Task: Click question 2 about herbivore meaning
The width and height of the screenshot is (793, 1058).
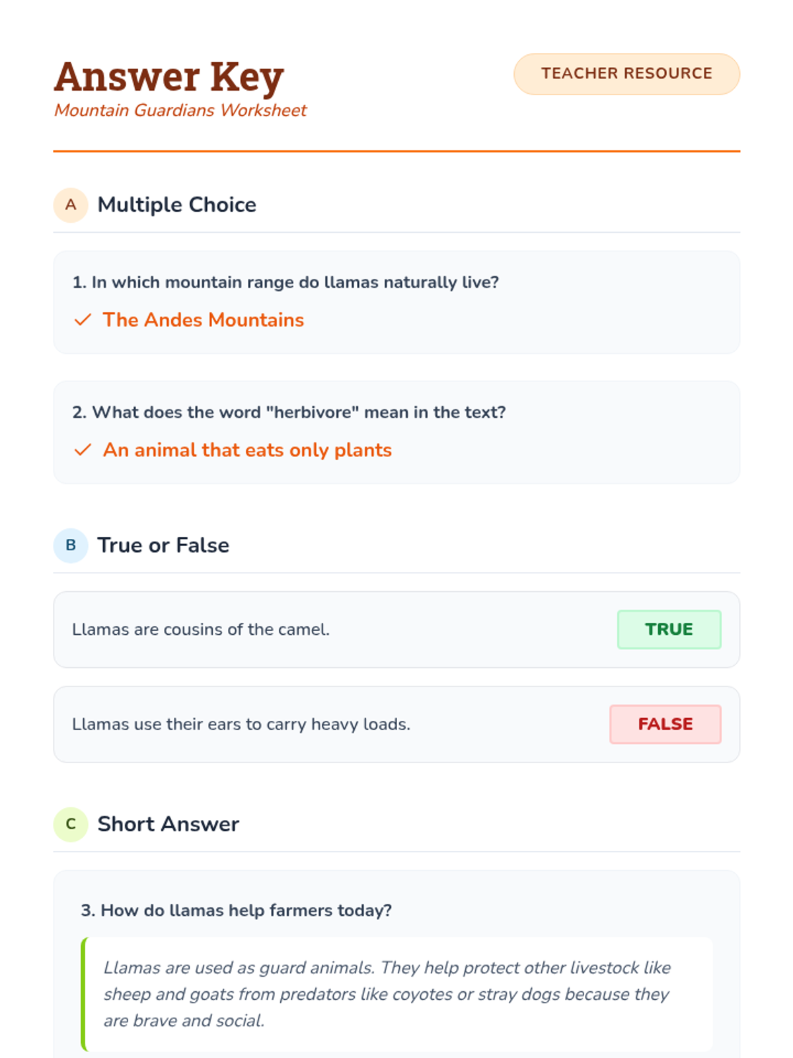Action: tap(289, 413)
